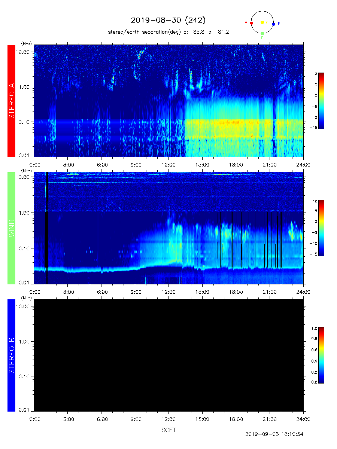The width and height of the screenshot is (337, 449).
Task: Click the "(MHz)" unit label above STEREO A panel
Action: [x=26, y=43]
